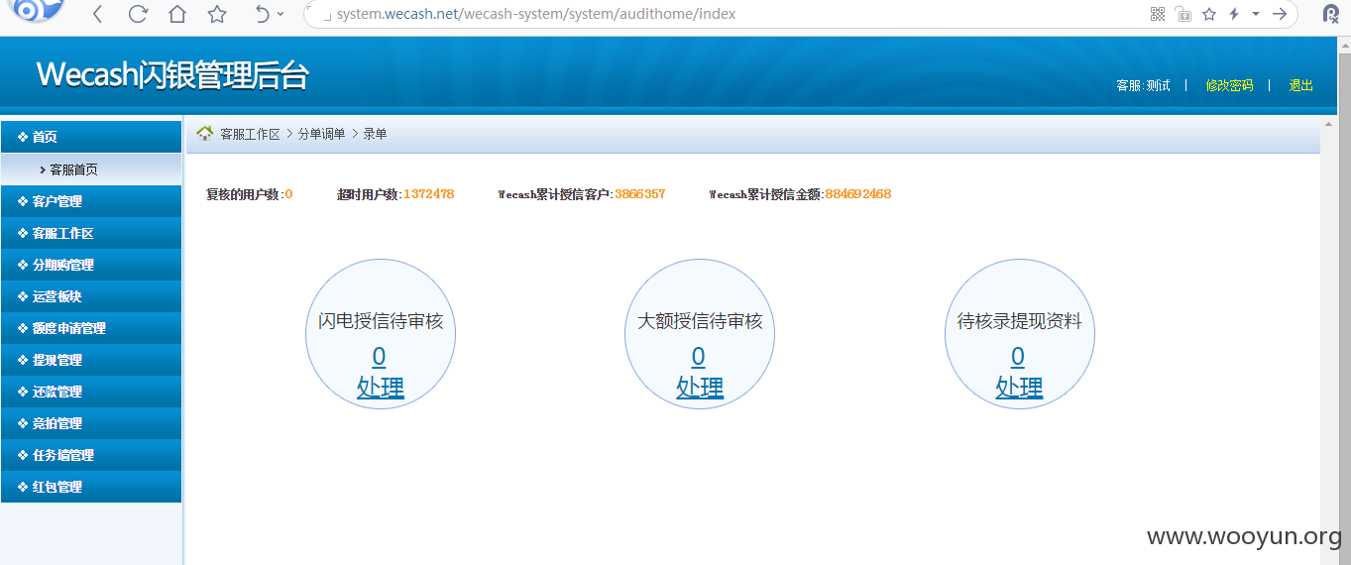1351x565 pixels.
Task: Click the undo/restore closed tab arrow
Action: pos(262,14)
